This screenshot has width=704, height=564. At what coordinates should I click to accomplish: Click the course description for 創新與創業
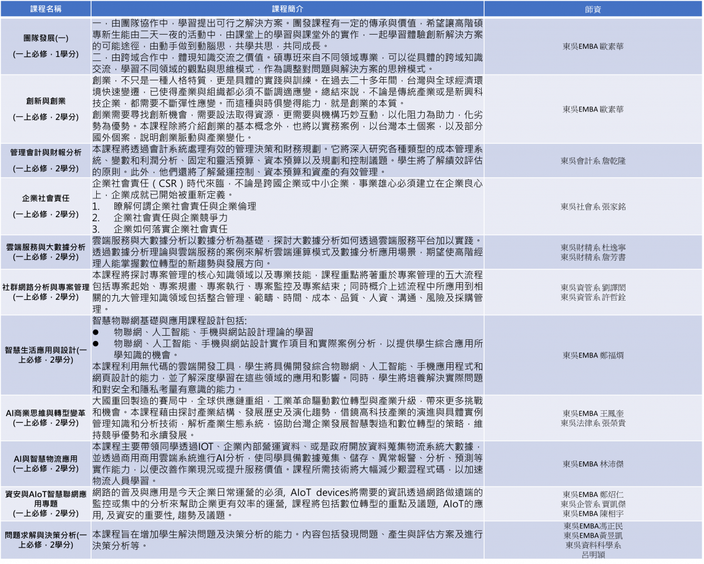click(x=287, y=109)
